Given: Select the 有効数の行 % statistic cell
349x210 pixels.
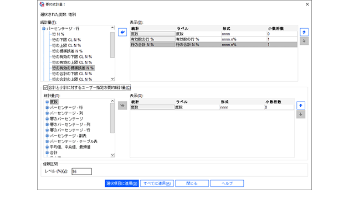Looking at the screenshot, I should tap(153, 39).
